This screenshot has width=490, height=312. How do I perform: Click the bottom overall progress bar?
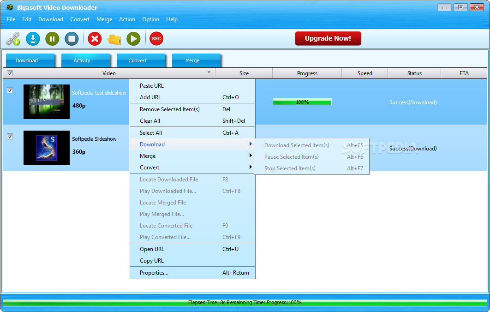[245, 303]
